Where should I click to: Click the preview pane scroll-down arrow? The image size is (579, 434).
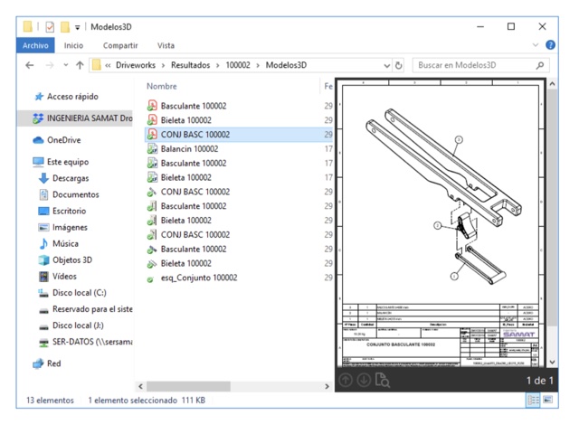552,362
